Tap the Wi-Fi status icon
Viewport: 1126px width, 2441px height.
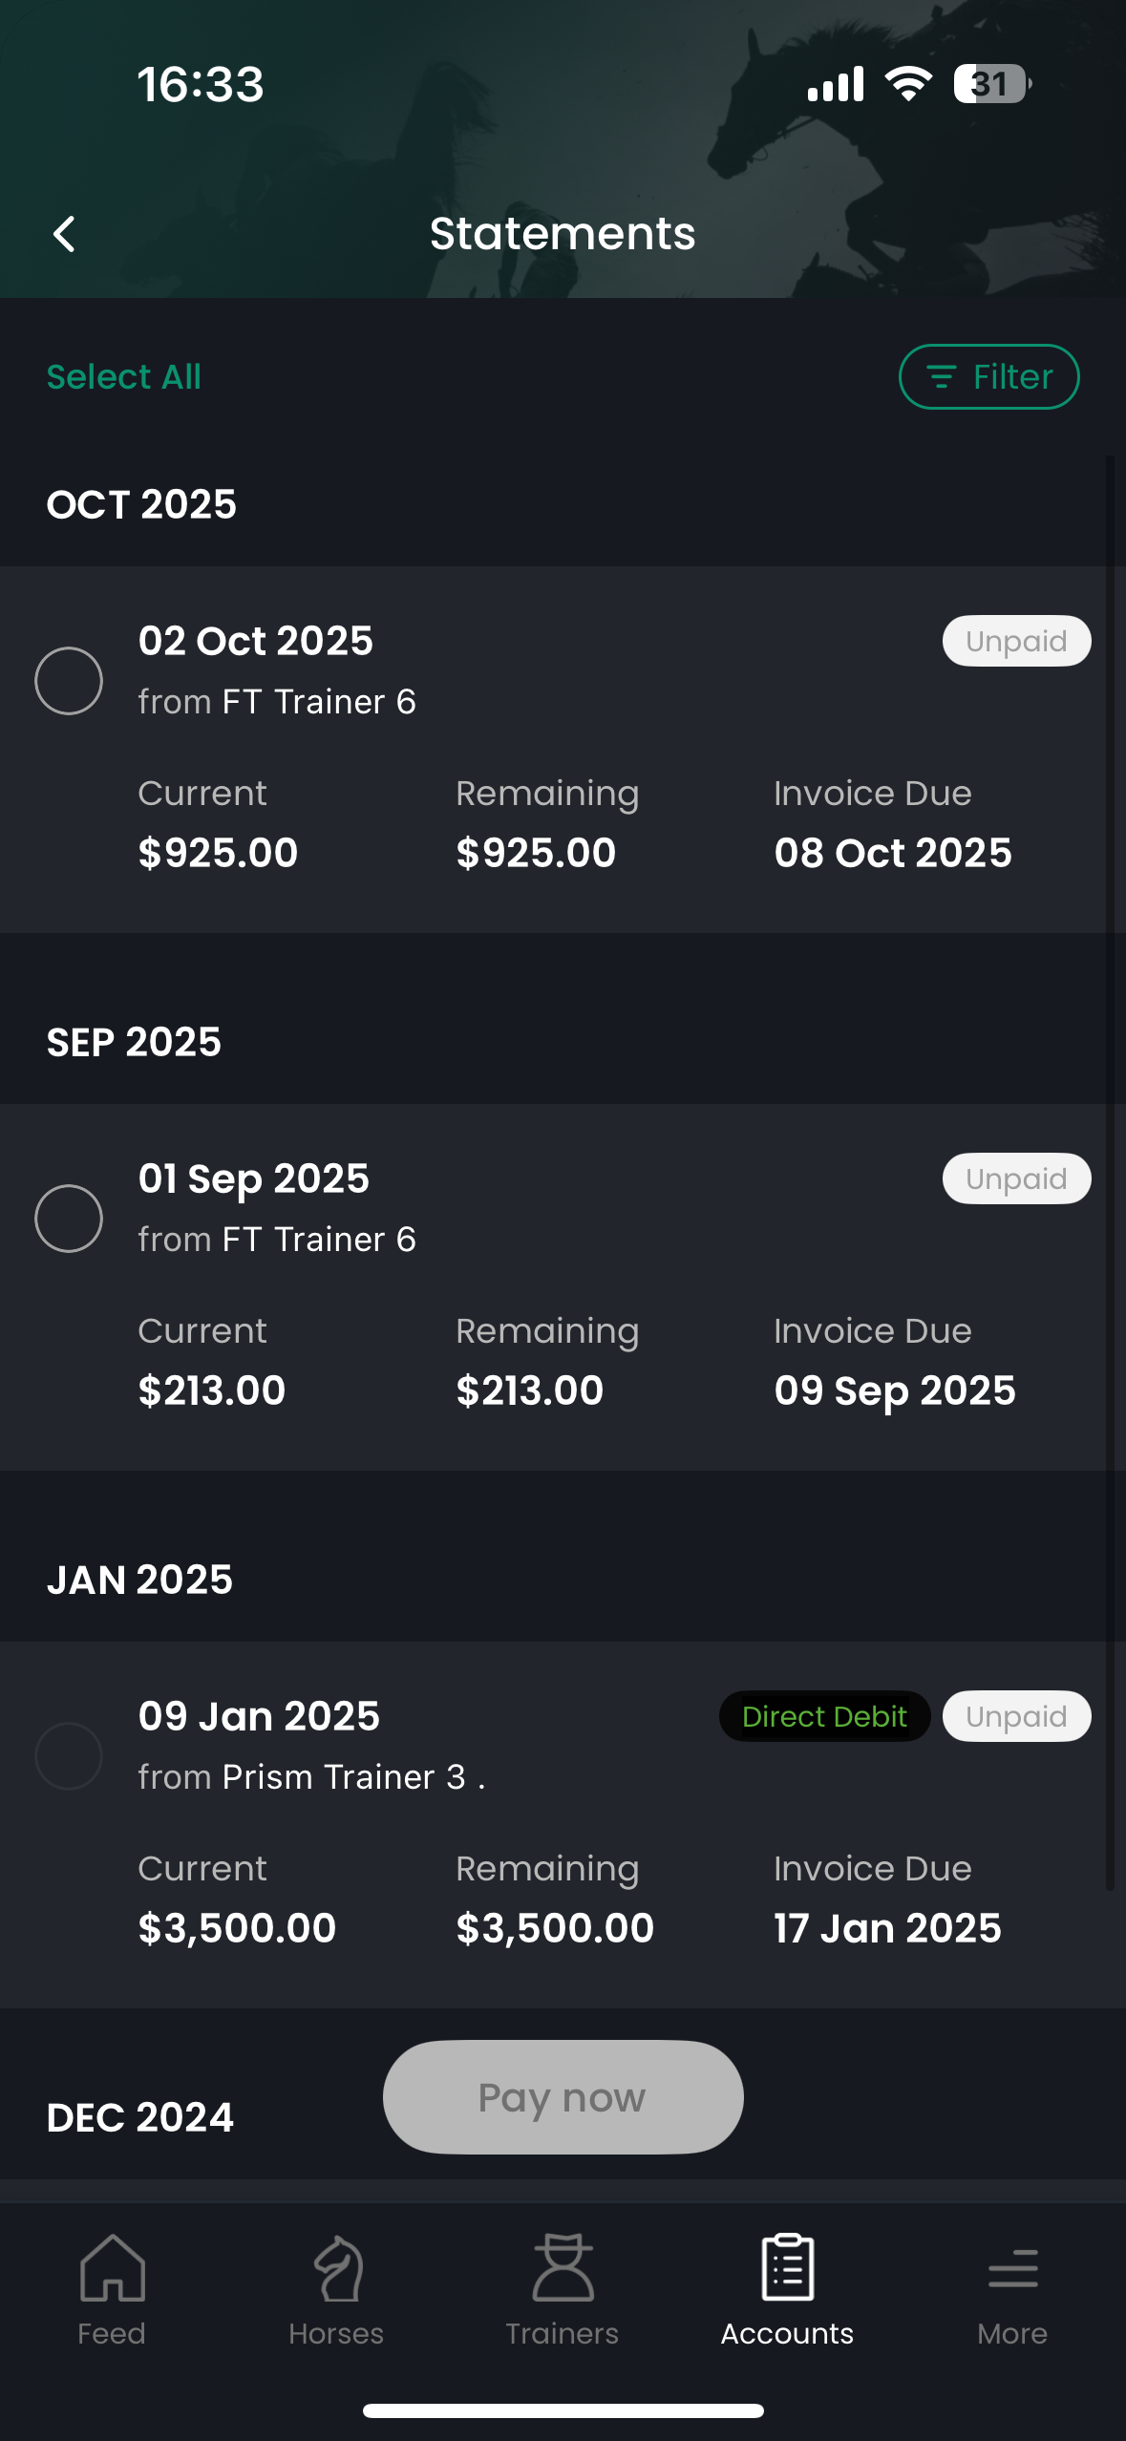[908, 84]
